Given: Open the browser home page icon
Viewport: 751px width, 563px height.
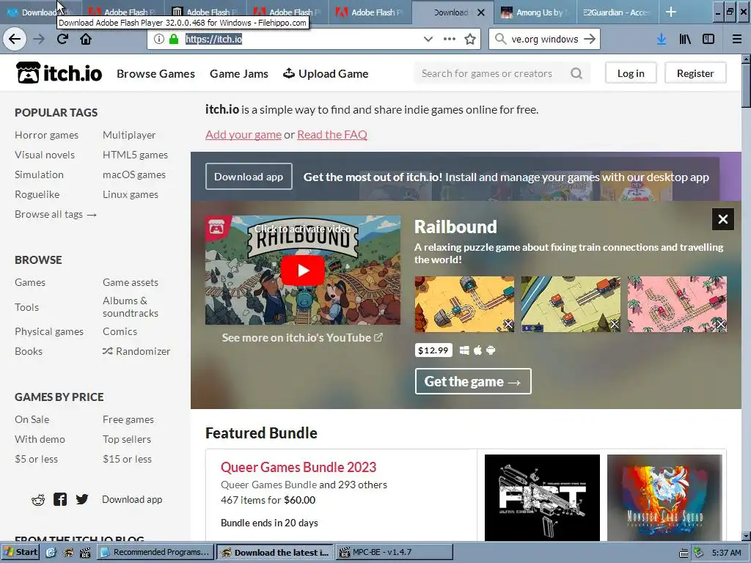Looking at the screenshot, I should (x=86, y=40).
